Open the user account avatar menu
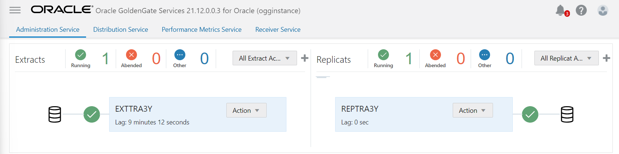Image resolution: width=619 pixels, height=154 pixels. coord(603,10)
